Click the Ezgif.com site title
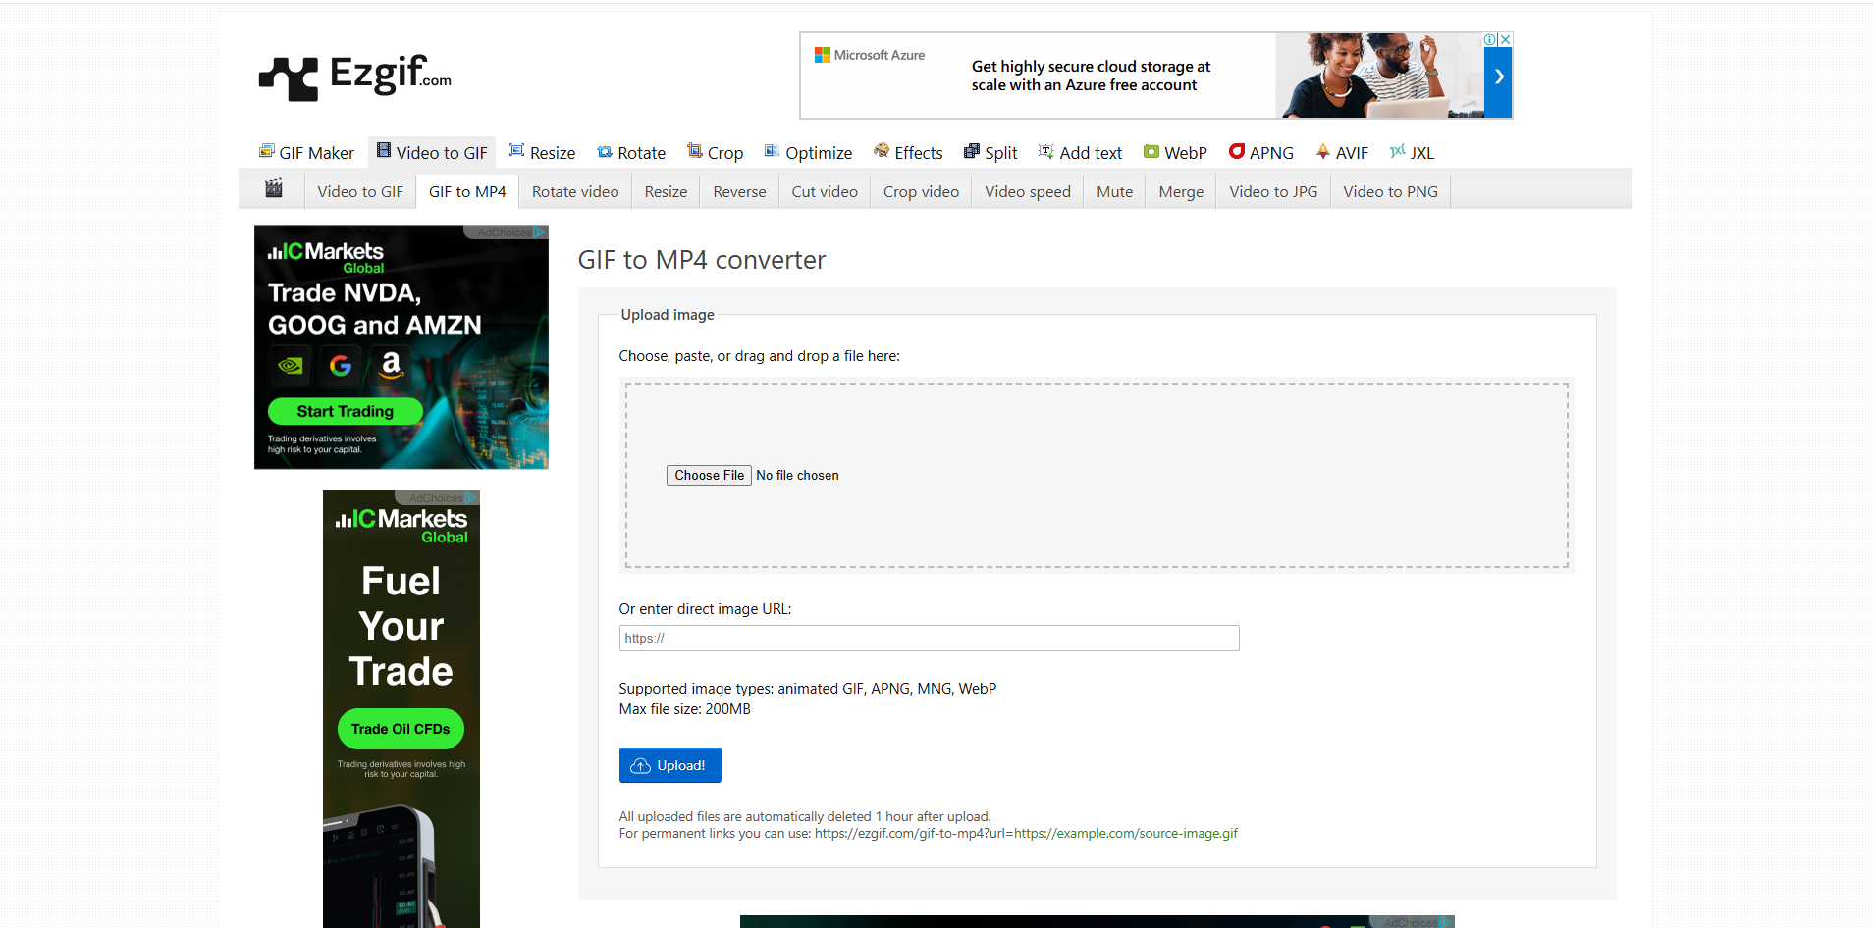1873x928 pixels. click(391, 75)
